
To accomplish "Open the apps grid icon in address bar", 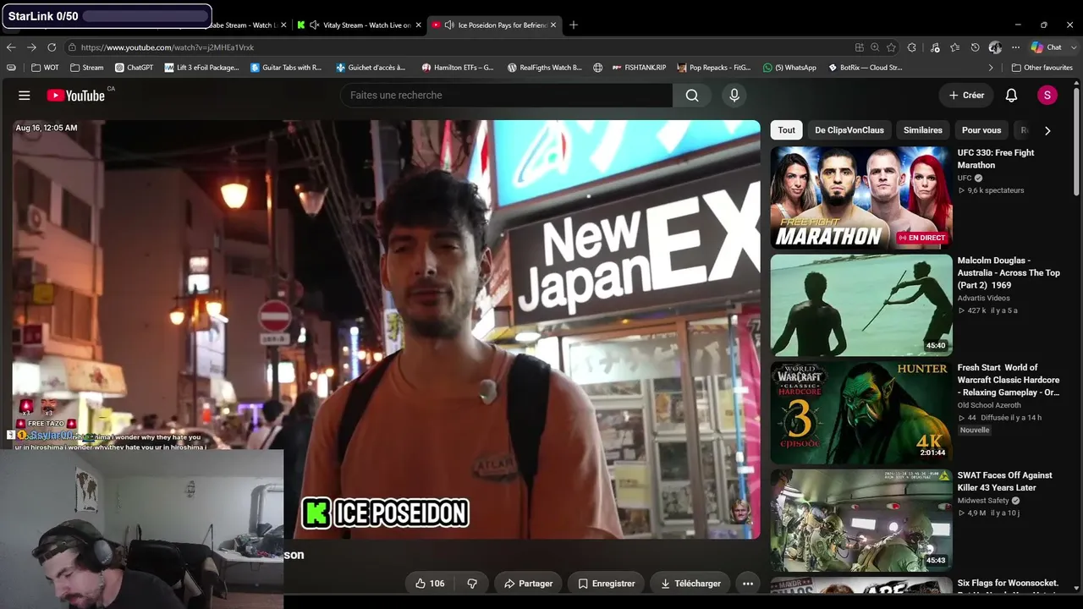I will coord(860,47).
